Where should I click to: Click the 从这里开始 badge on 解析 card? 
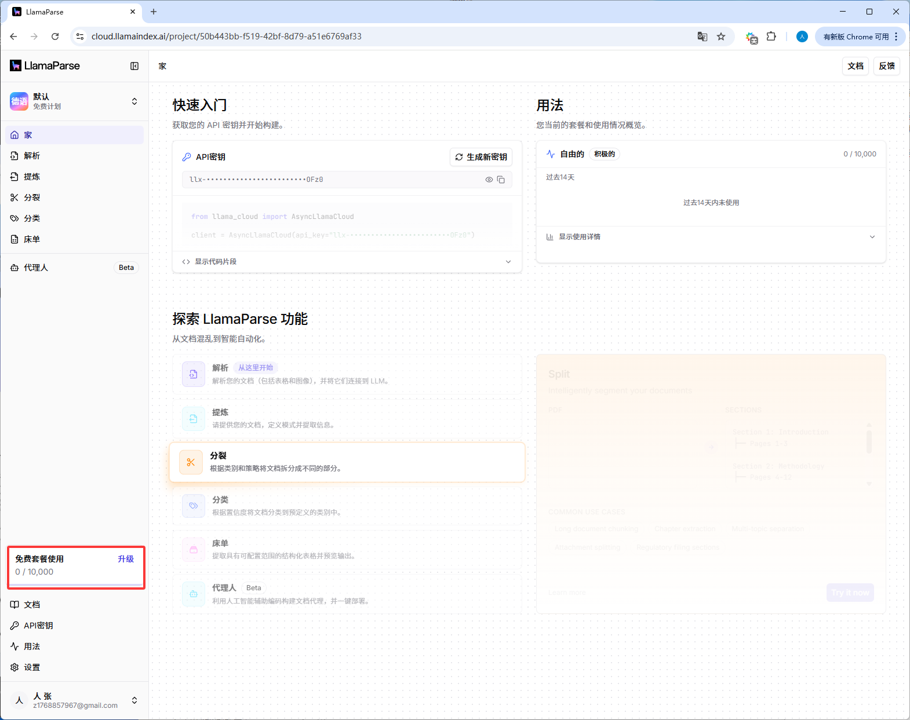(256, 368)
